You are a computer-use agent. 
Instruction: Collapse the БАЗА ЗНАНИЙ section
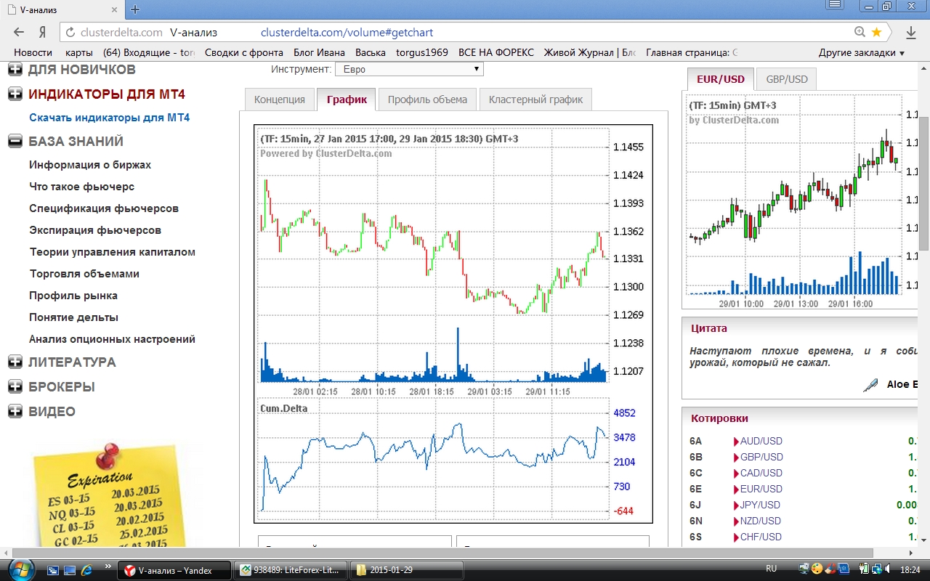[15, 142]
